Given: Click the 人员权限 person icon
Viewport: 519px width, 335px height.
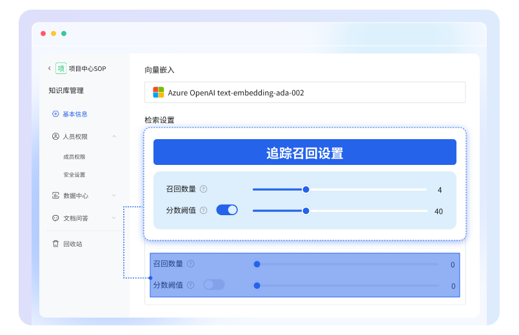Looking at the screenshot, I should (x=55, y=136).
